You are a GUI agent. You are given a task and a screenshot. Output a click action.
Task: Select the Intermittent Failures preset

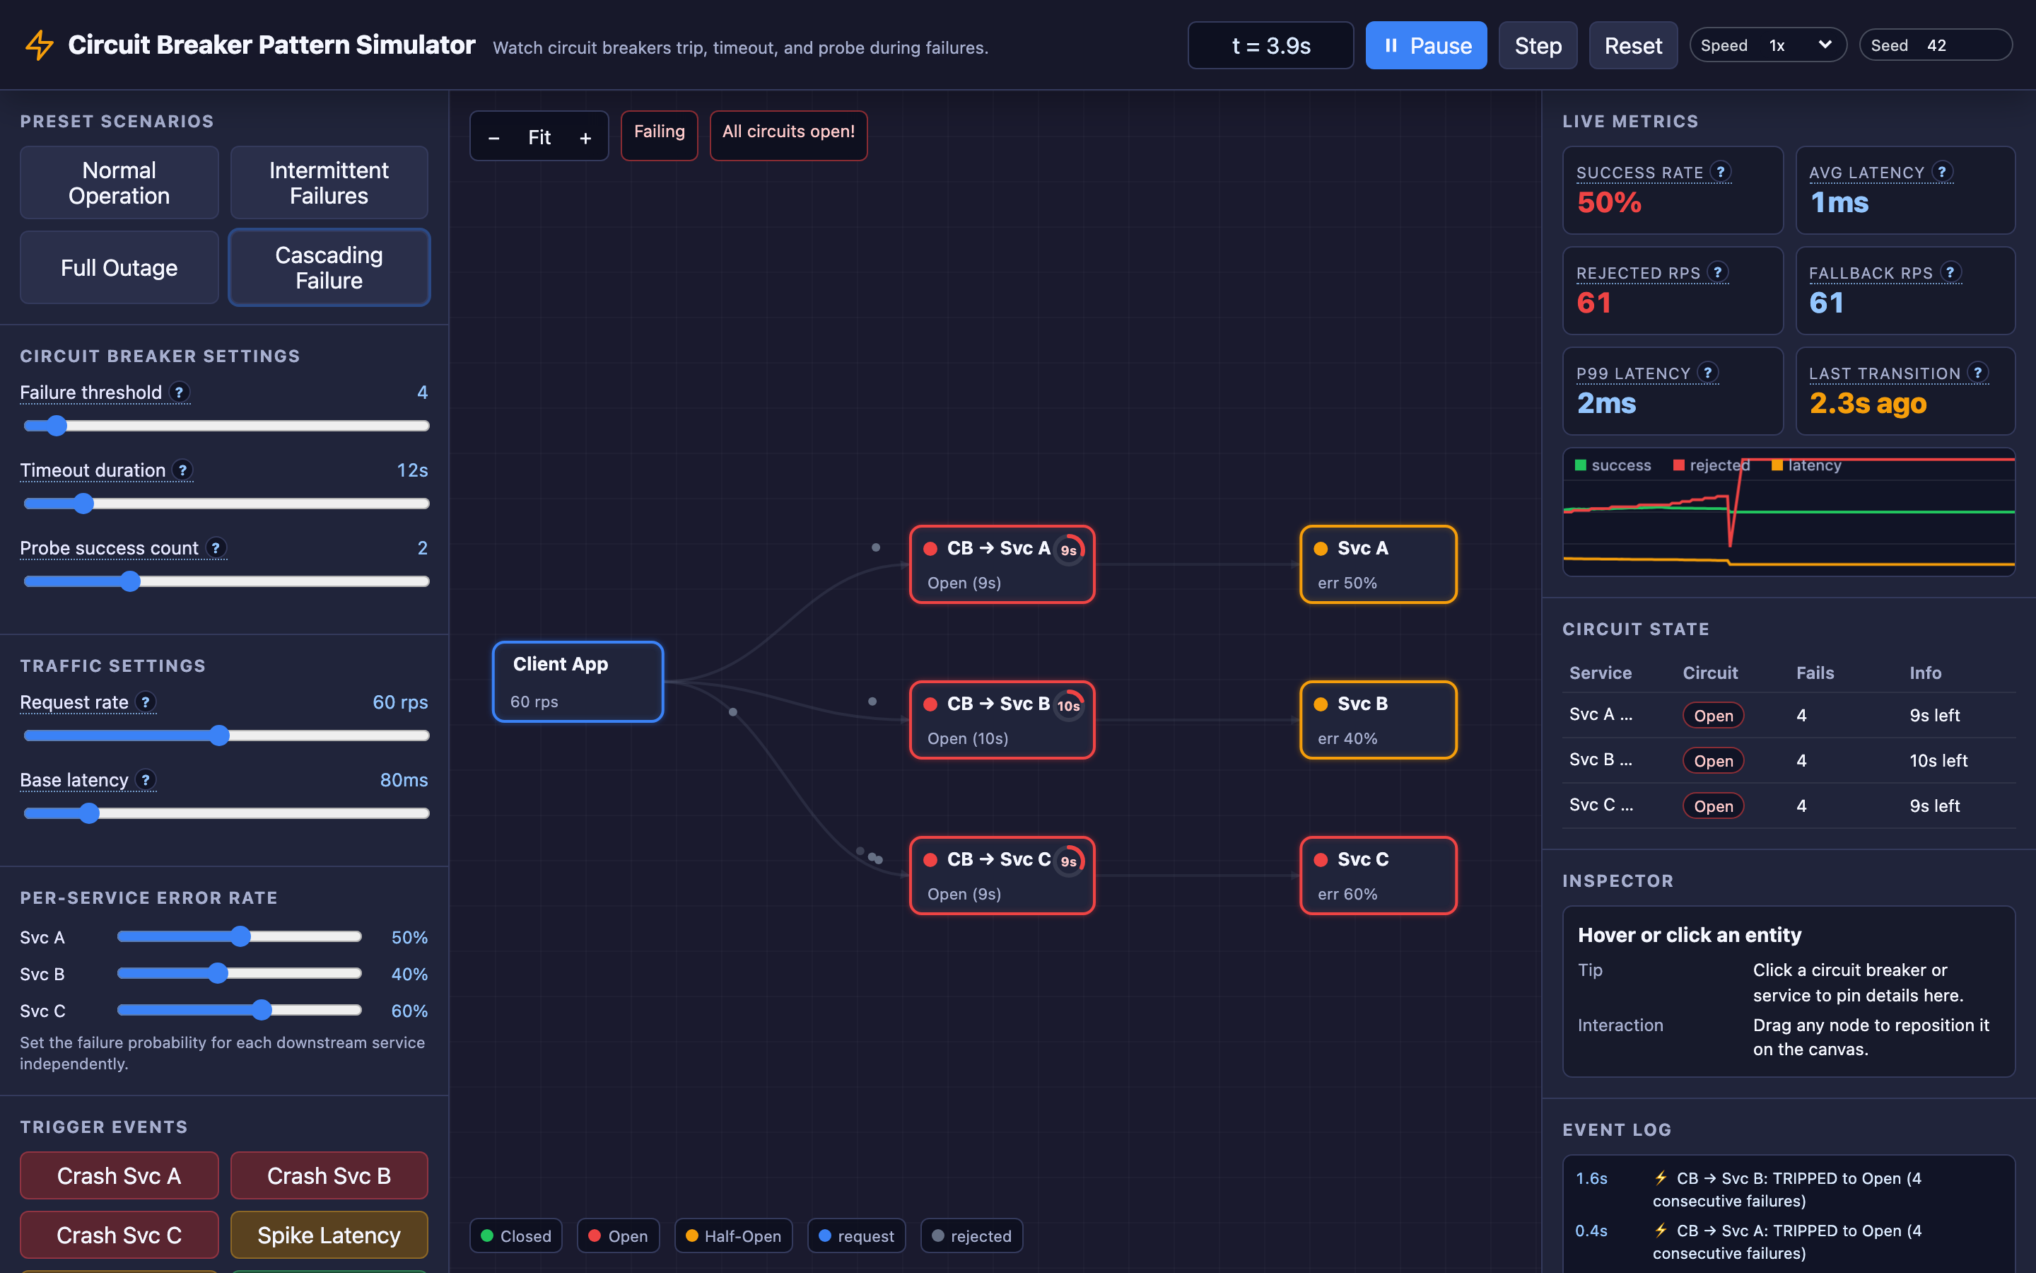[329, 182]
